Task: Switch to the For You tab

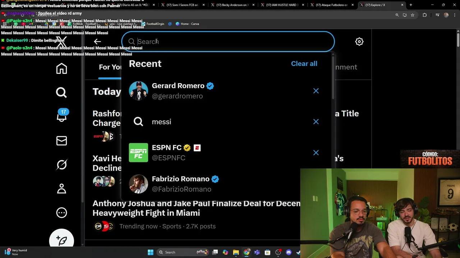Action: (x=110, y=67)
